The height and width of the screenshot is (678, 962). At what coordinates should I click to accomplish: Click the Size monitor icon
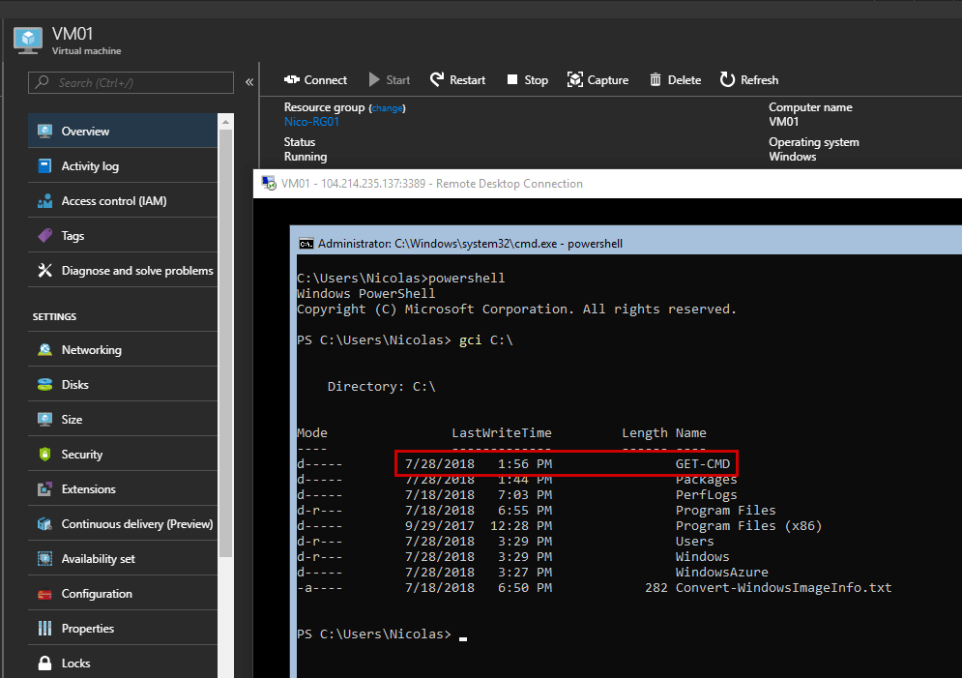44,420
